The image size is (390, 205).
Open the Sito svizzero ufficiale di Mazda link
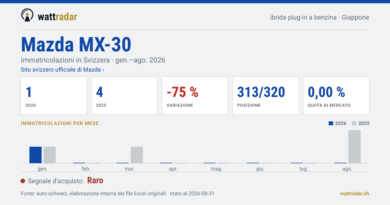62,70
